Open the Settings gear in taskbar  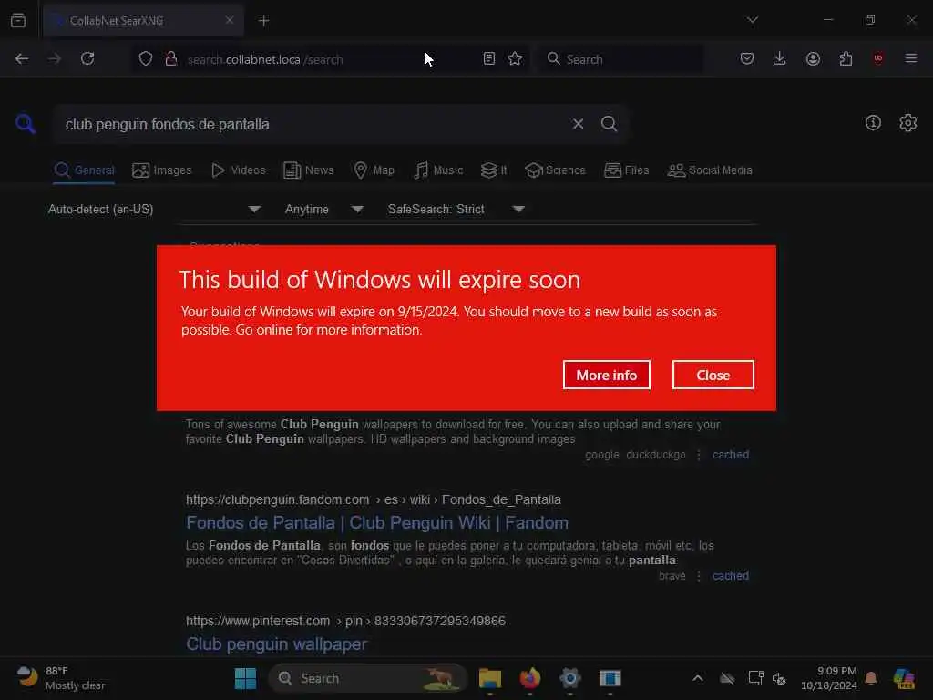pyautogui.click(x=569, y=678)
